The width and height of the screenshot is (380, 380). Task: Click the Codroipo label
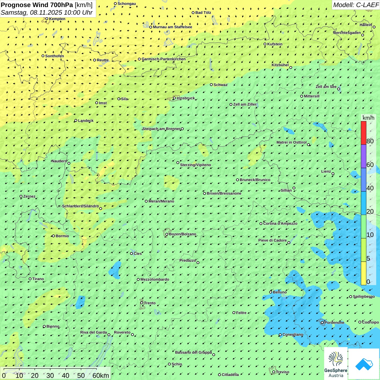370,322
